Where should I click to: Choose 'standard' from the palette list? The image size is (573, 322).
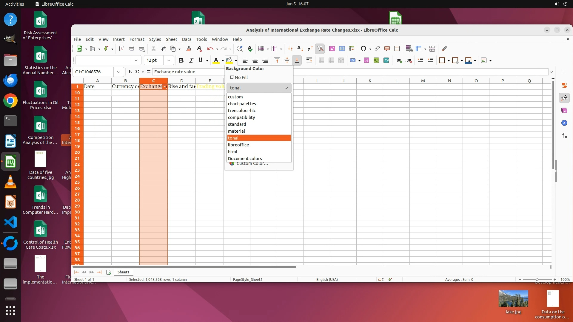tap(237, 124)
